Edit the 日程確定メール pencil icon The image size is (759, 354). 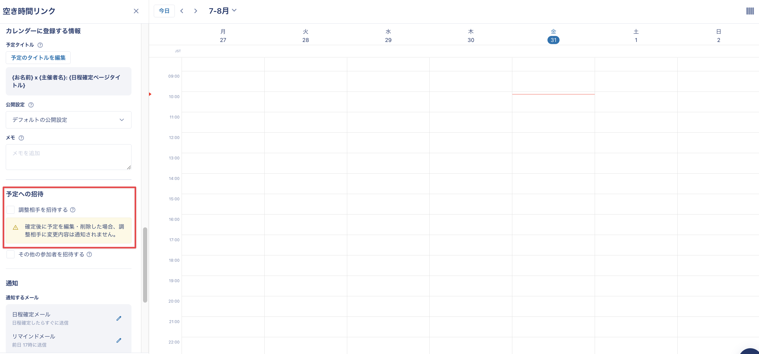pos(119,318)
